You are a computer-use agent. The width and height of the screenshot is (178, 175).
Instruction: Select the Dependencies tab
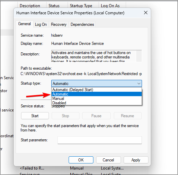tap(82, 24)
